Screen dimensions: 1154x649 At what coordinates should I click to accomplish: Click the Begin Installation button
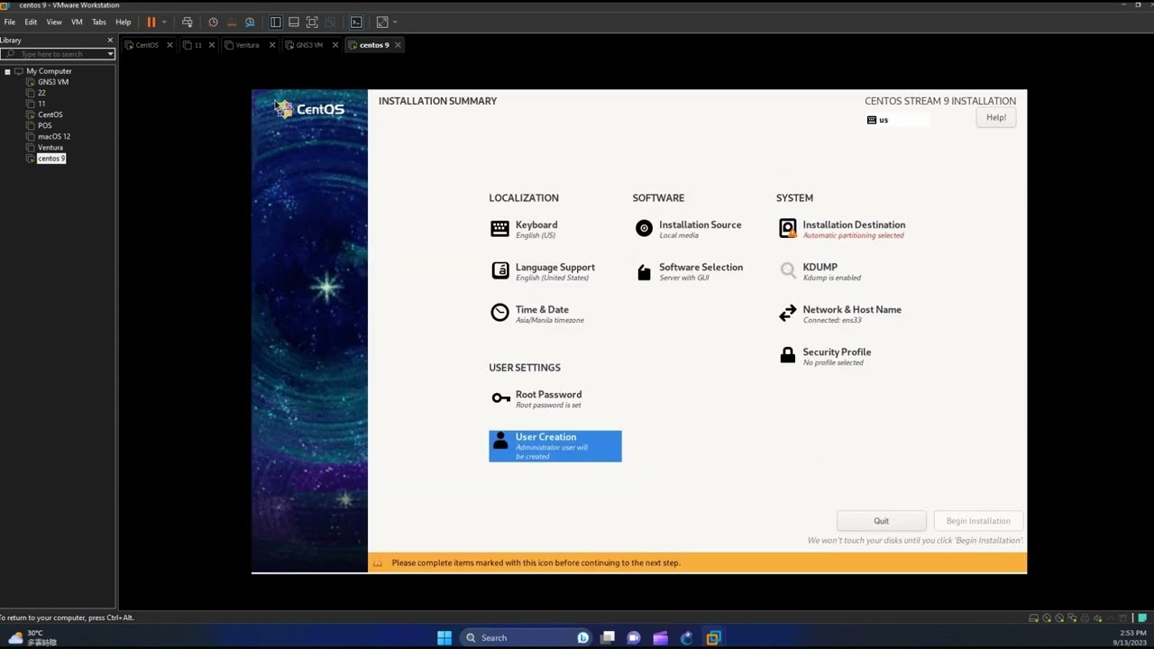[978, 521]
